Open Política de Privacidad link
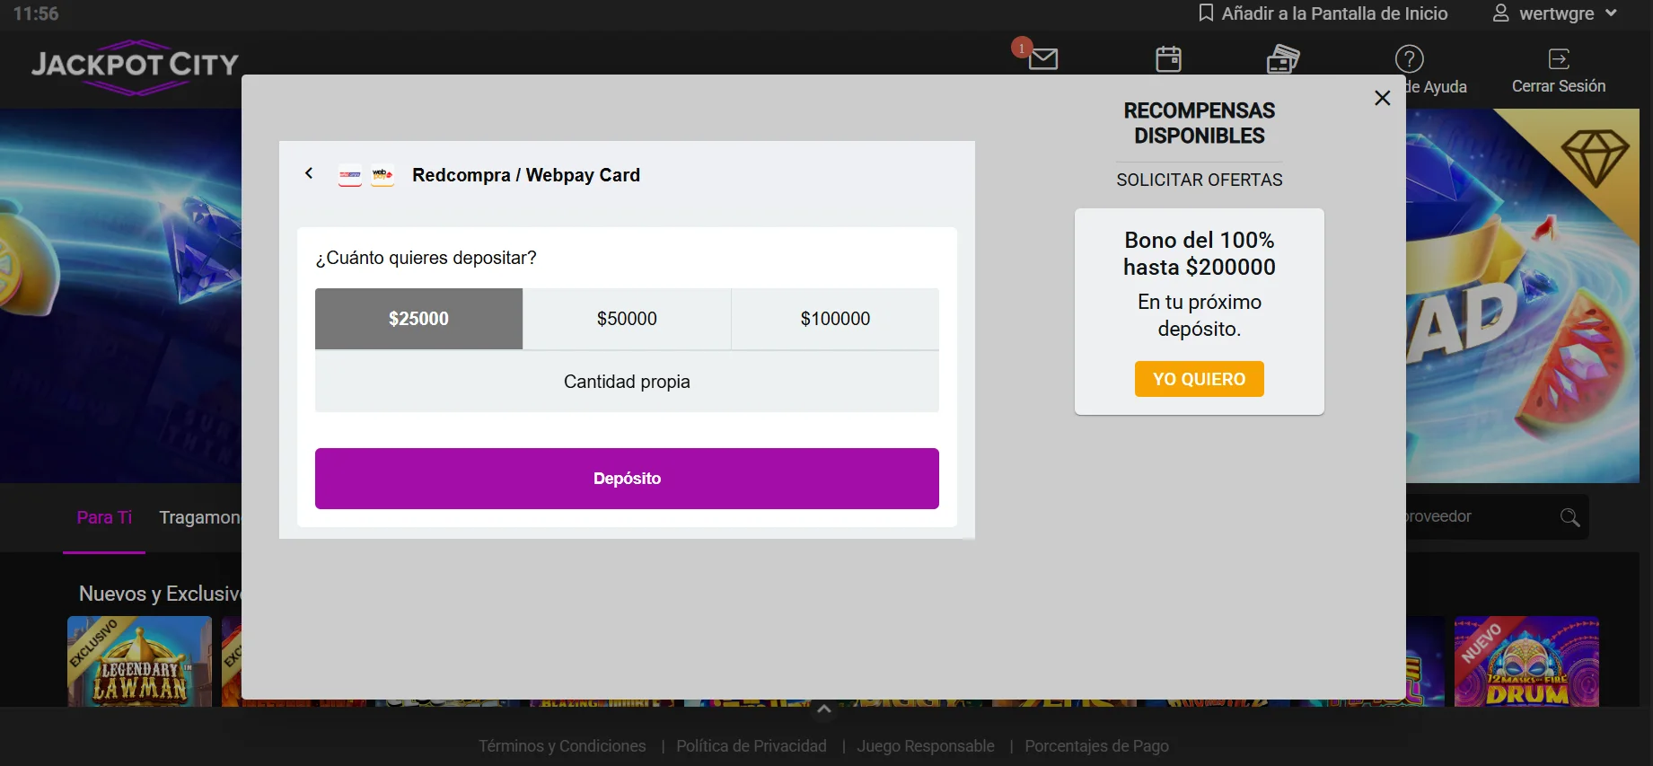1653x766 pixels. coord(752,746)
